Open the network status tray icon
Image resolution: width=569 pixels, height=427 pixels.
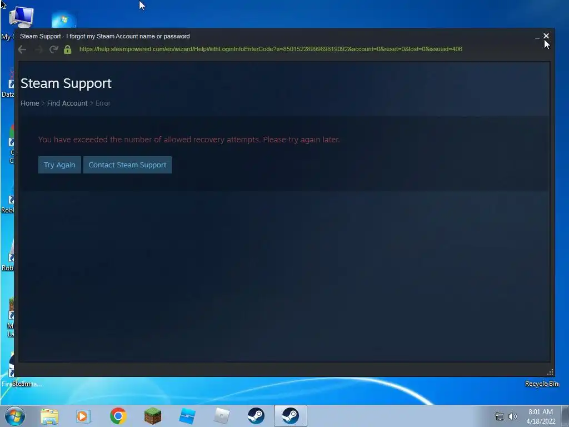pyautogui.click(x=500, y=416)
